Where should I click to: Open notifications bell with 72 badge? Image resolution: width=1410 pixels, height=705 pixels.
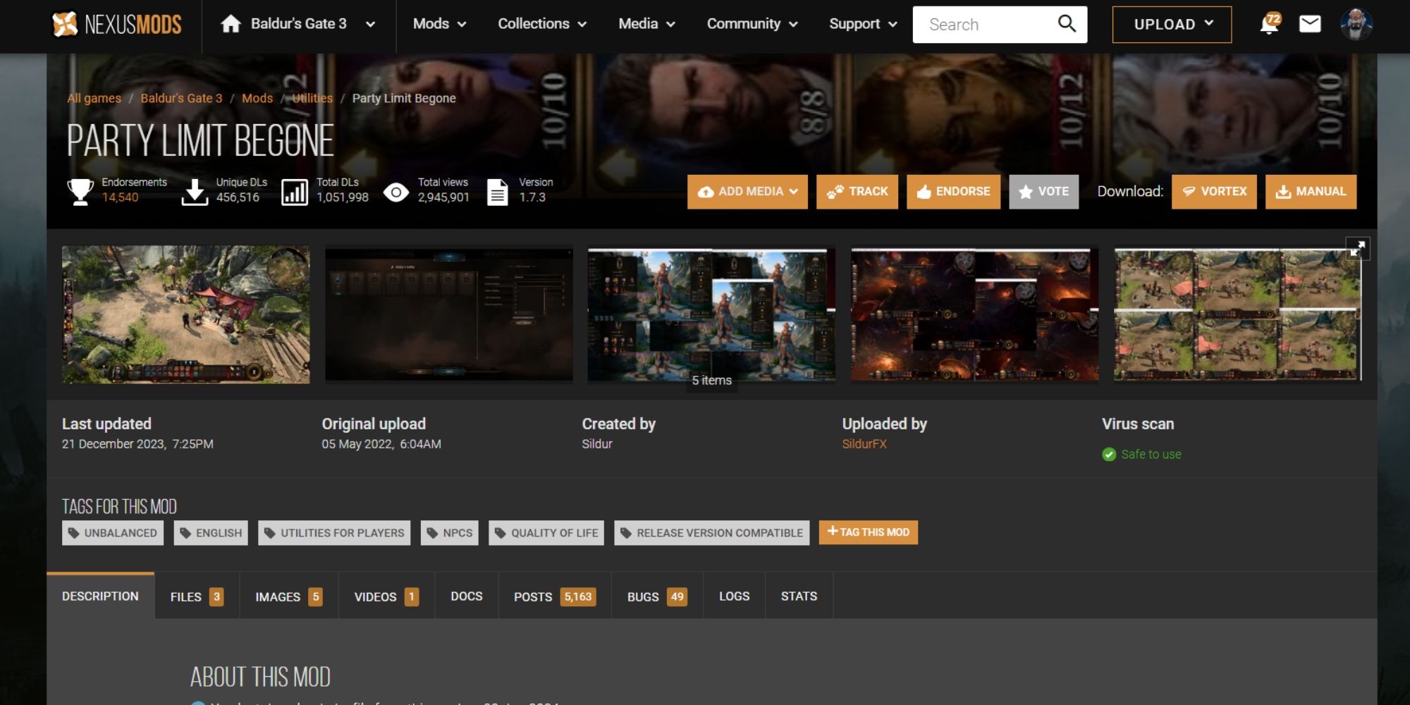(x=1270, y=24)
